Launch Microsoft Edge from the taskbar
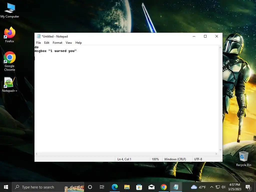The image size is (256, 192). 114,187
